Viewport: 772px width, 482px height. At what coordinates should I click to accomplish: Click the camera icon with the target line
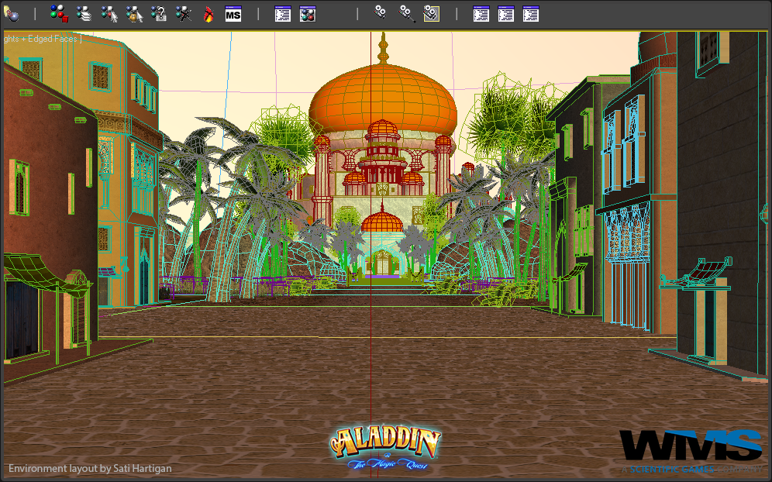[x=407, y=14]
